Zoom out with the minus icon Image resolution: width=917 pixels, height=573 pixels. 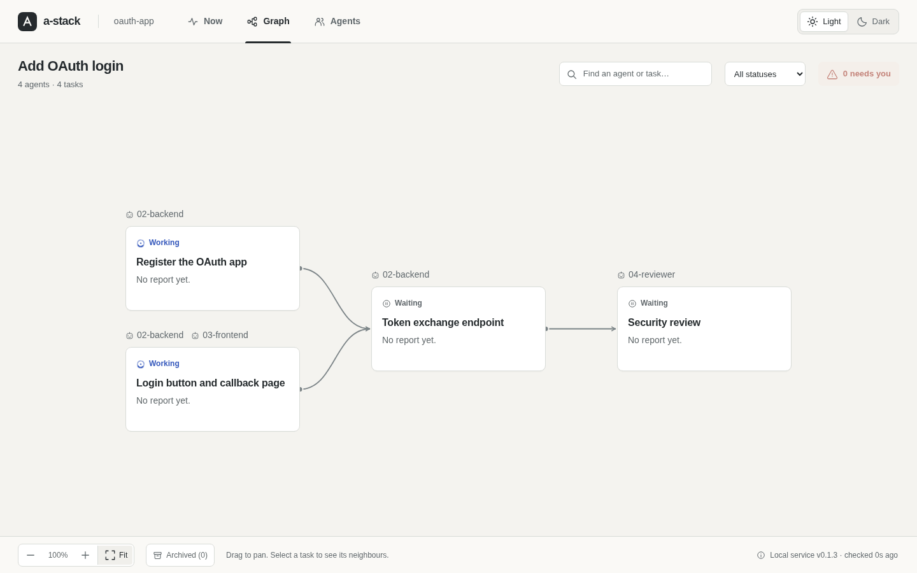pyautogui.click(x=31, y=555)
